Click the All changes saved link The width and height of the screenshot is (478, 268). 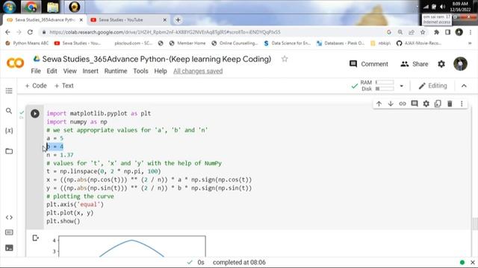198,71
